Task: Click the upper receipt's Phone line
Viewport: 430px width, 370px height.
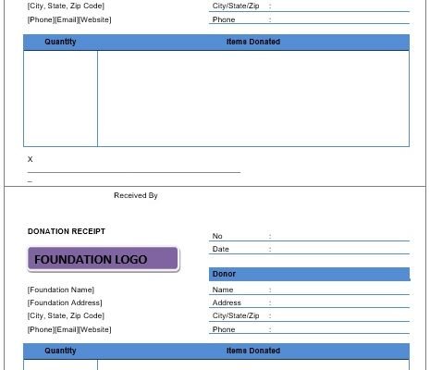Action: pos(309,19)
